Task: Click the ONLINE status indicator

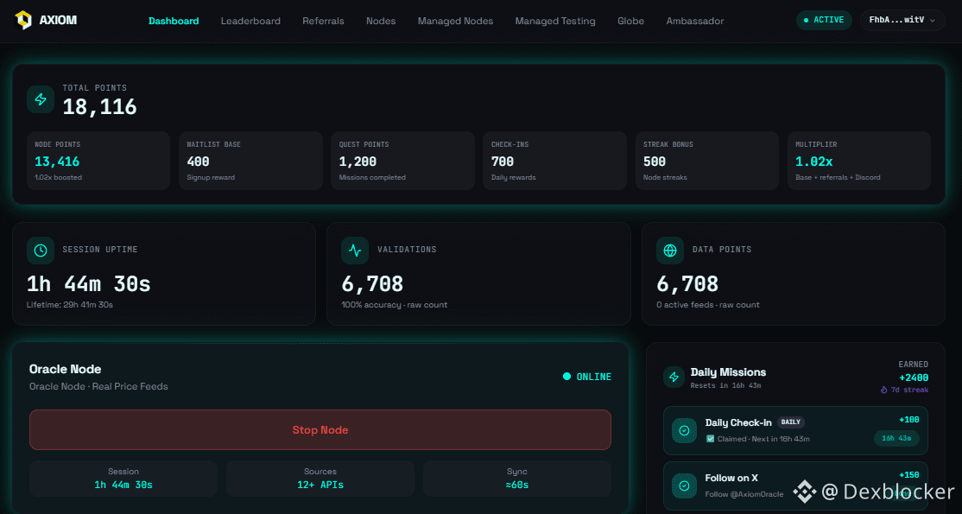Action: [587, 377]
